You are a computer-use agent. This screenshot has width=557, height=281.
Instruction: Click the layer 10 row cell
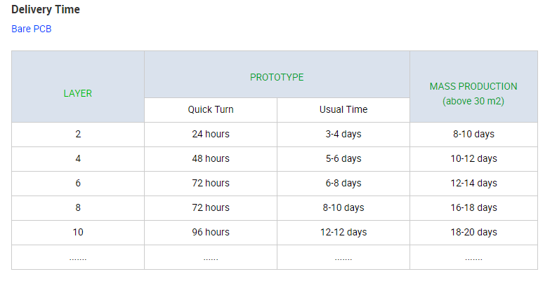coord(78,233)
